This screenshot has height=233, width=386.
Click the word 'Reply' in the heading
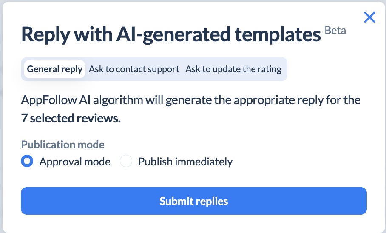click(46, 34)
